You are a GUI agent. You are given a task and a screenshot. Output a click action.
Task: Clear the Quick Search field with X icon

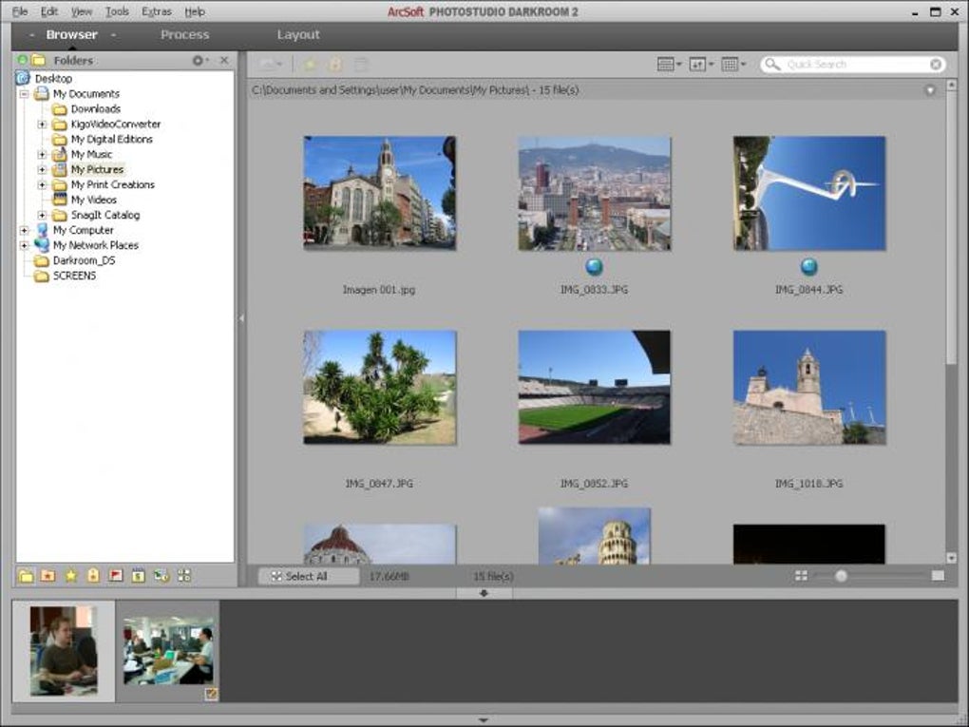936,65
